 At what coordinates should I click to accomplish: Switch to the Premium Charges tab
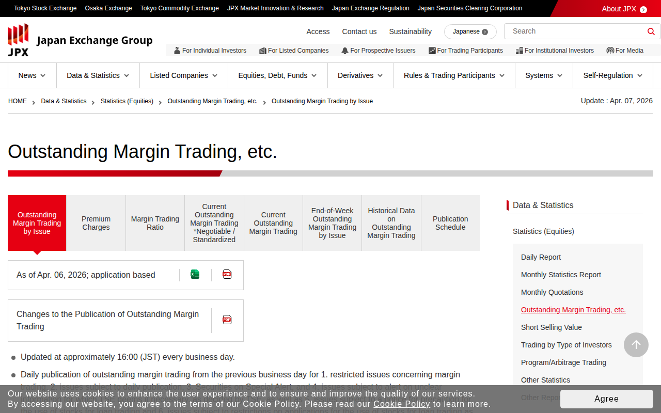(96, 223)
